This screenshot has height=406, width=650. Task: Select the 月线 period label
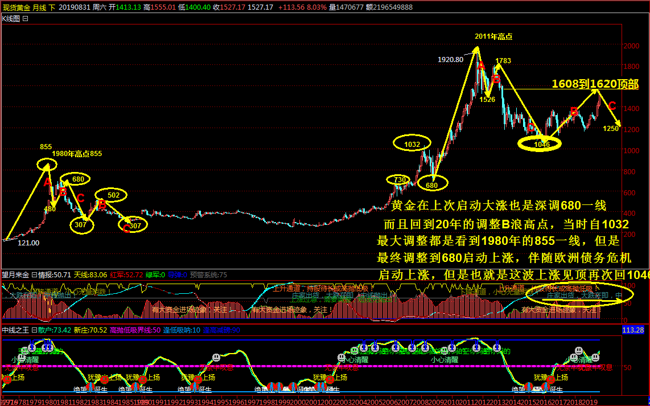[39, 7]
